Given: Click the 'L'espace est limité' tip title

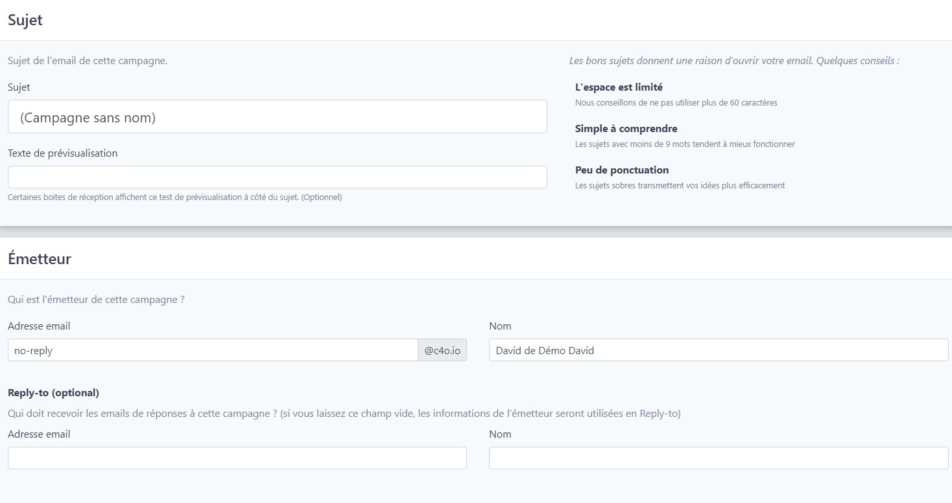Looking at the screenshot, I should pyautogui.click(x=619, y=87).
